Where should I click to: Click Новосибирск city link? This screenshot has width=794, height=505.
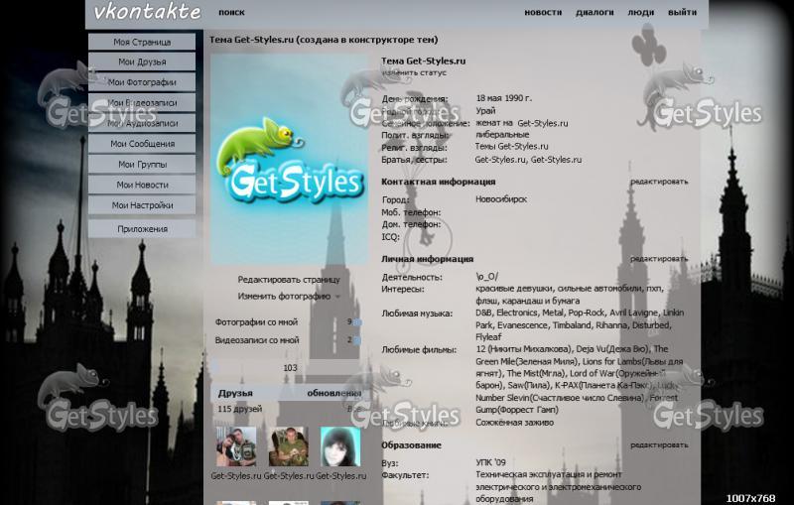(x=501, y=199)
